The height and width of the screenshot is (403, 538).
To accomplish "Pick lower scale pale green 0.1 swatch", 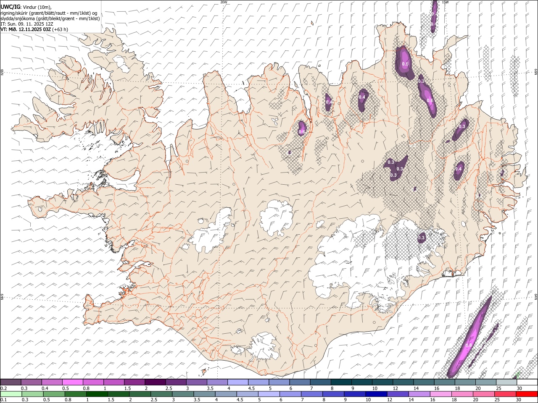I will point(11,394).
